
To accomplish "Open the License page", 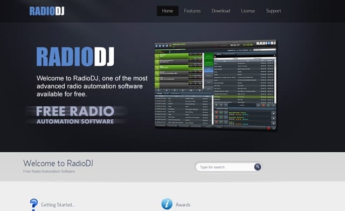I will point(248,11).
